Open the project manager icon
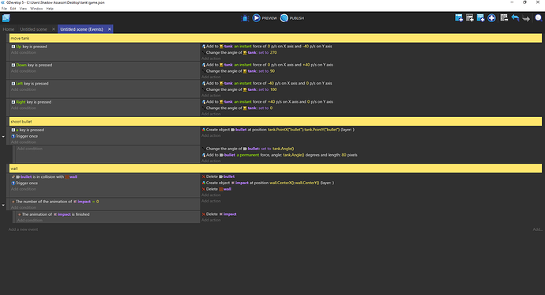Viewport: 545px width, 295px height. tap(6, 18)
